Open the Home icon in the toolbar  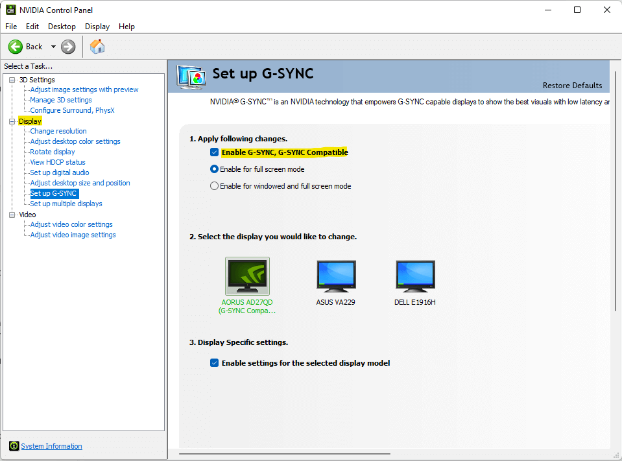pos(97,47)
